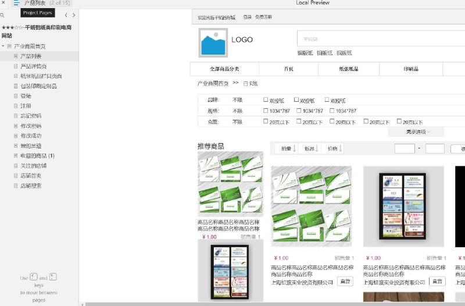465x306 pixels.
Task: Click the 推荐商品 heading
Action: click(211, 147)
